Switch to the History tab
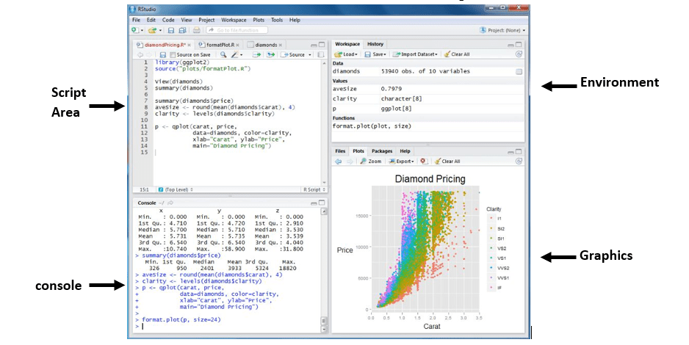 [375, 44]
